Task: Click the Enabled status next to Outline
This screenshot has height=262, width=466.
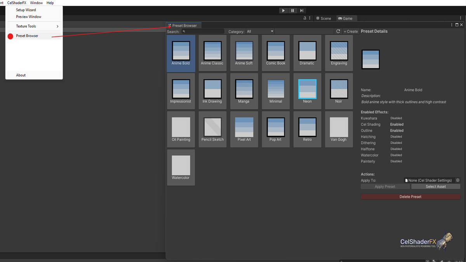Action: pos(397,130)
